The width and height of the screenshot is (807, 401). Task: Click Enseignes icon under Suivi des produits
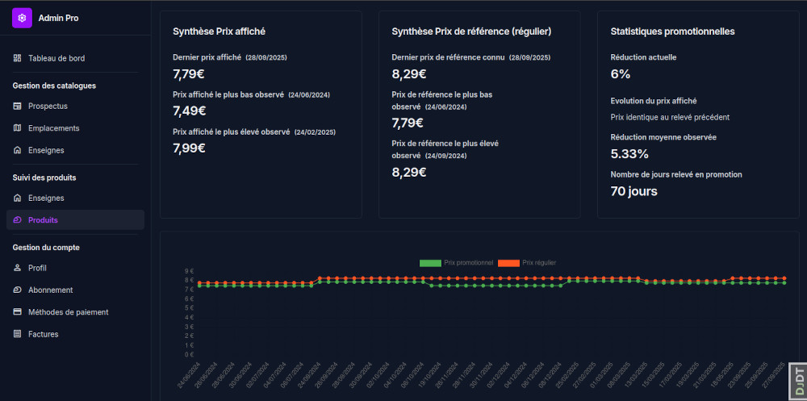(18, 198)
